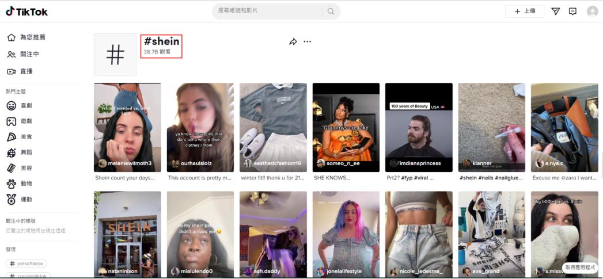Select 遊戲 gaming topic
This screenshot has height=279, width=603.
click(19, 121)
